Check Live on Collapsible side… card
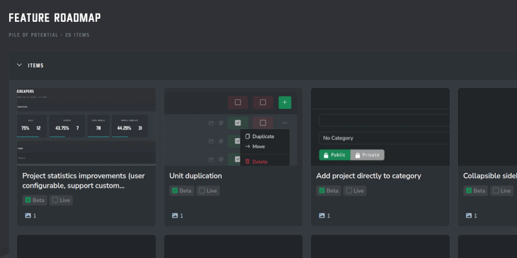The width and height of the screenshot is (517, 258). (502, 190)
